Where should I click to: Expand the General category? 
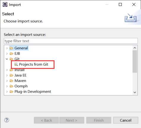(x=7, y=48)
